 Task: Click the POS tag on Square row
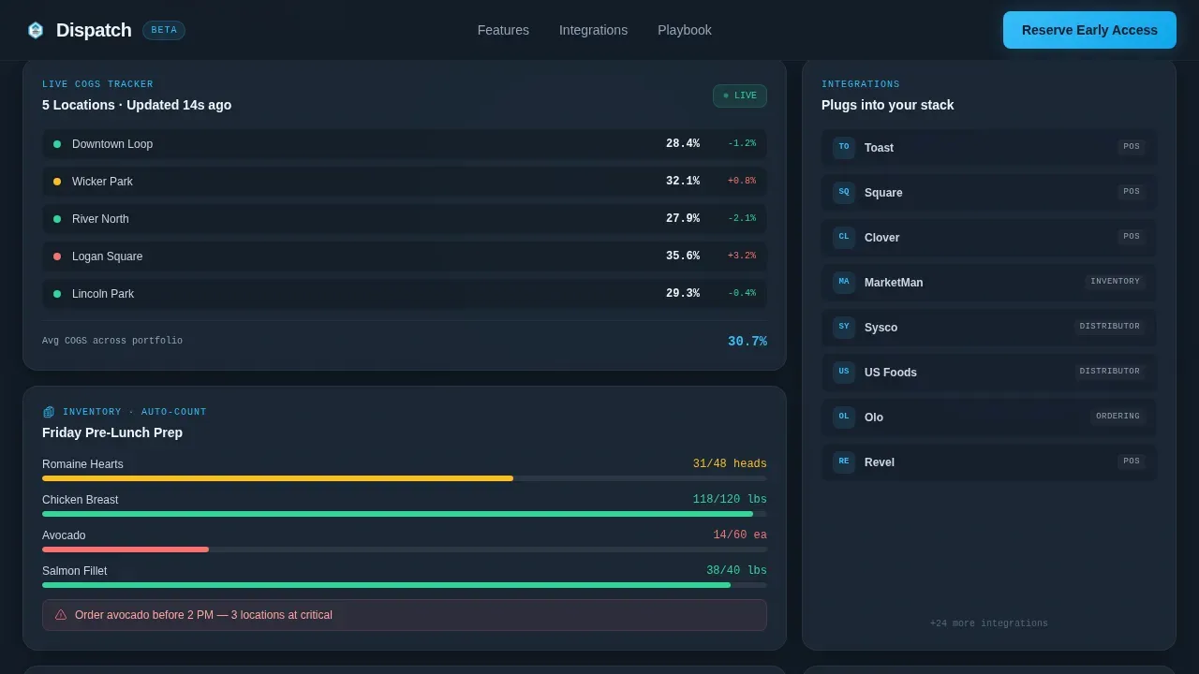(x=1132, y=192)
